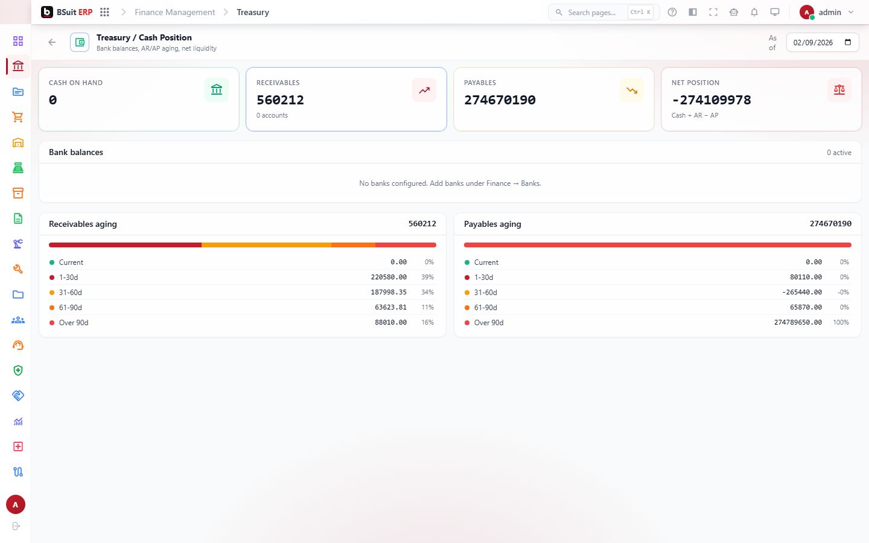The image size is (869, 543).
Task: Go to Finance Management breadcrumb
Action: point(175,12)
